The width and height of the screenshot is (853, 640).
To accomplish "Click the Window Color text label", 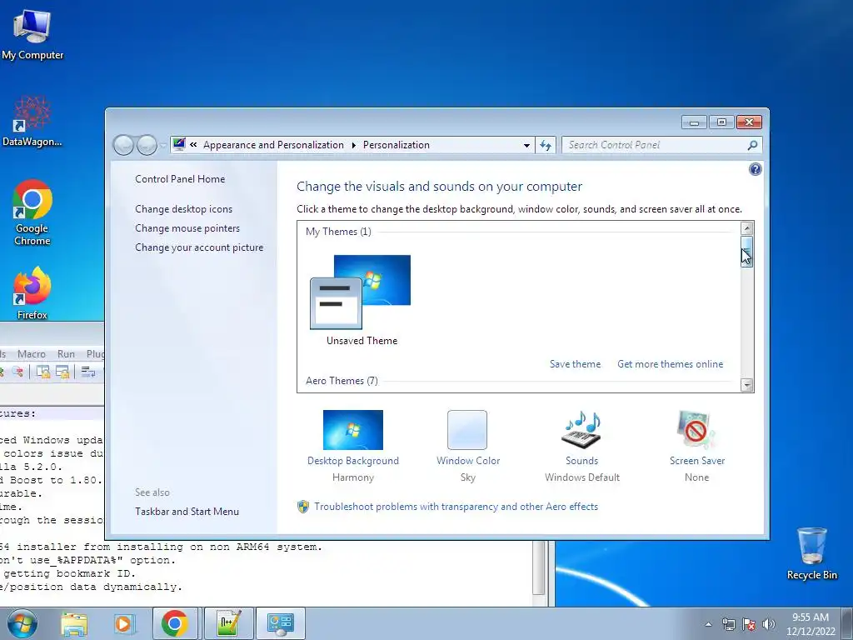I will (468, 460).
